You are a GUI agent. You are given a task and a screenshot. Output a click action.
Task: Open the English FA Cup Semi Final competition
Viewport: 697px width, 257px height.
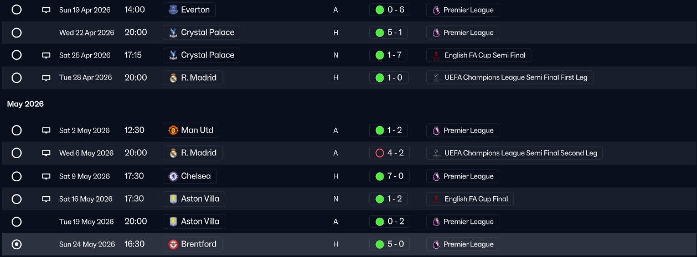(479, 55)
